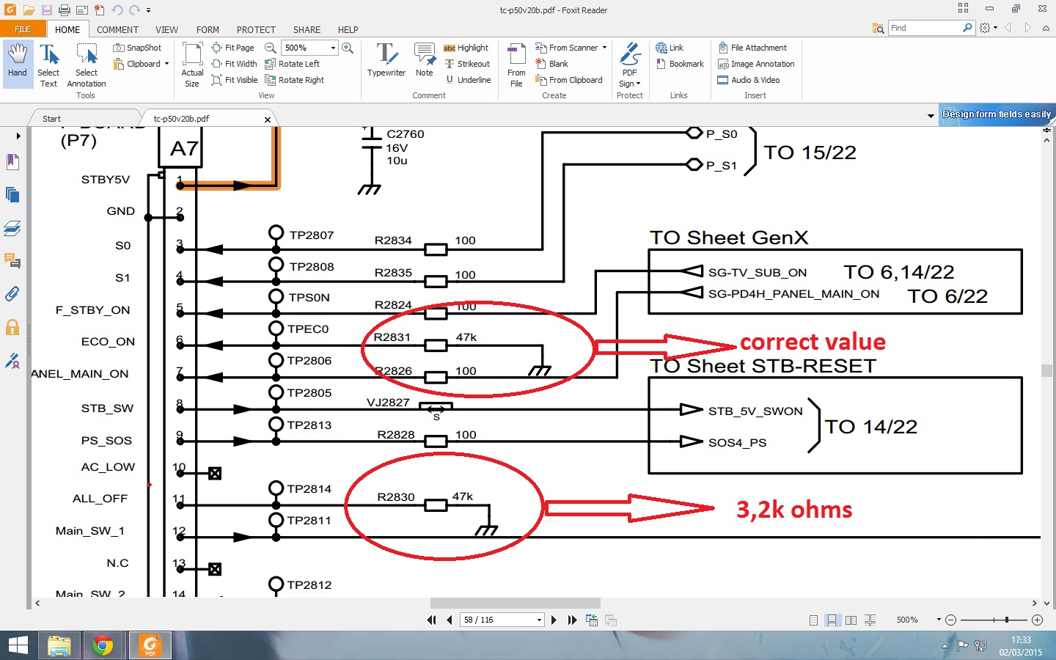Switch to the Start document tab

(x=51, y=119)
